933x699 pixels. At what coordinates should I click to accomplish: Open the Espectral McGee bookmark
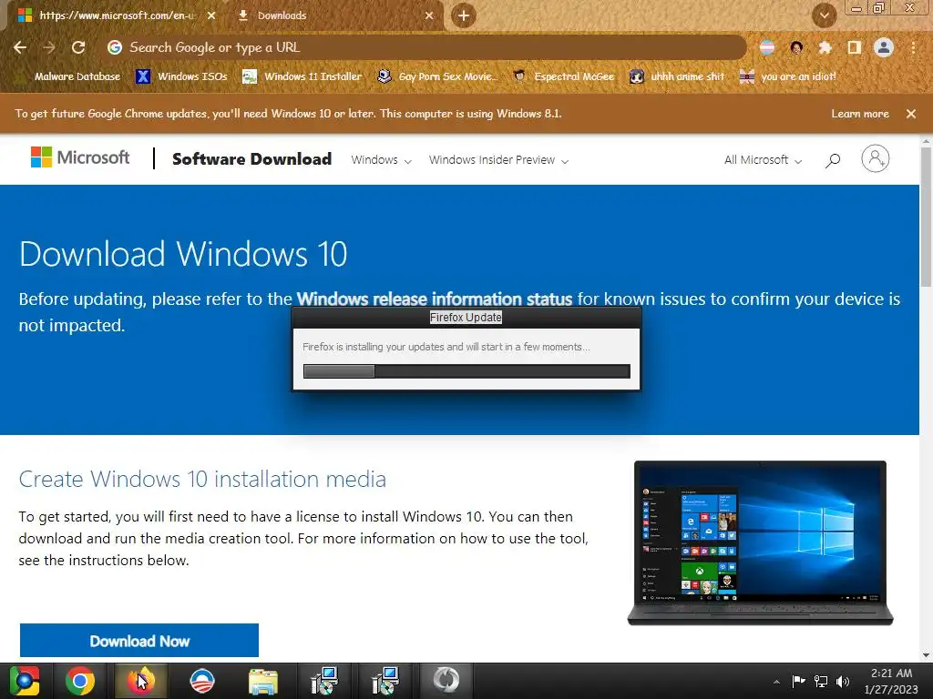tap(563, 76)
